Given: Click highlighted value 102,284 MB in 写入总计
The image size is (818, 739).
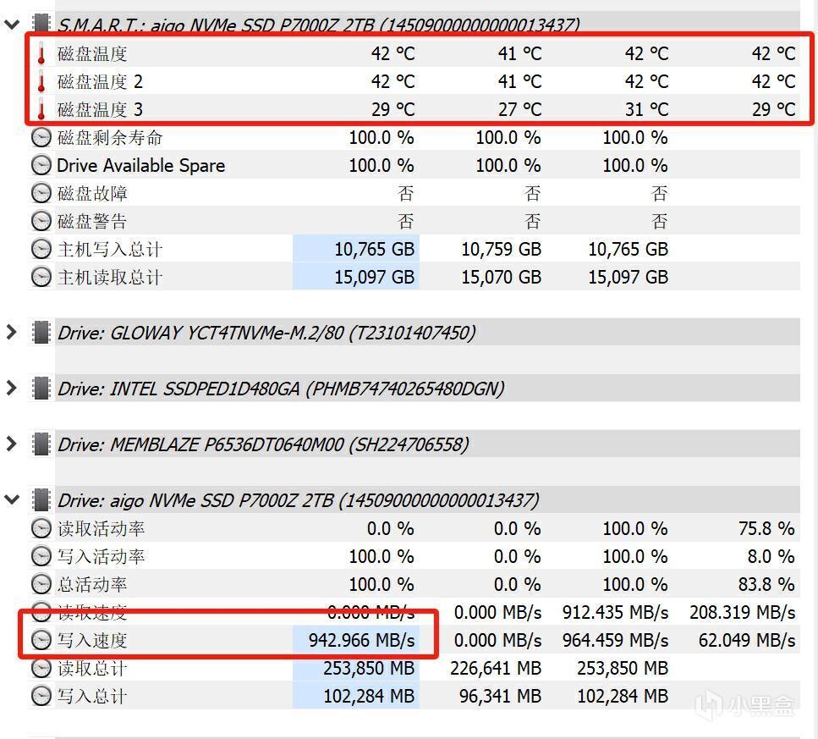Looking at the screenshot, I should tap(369, 696).
